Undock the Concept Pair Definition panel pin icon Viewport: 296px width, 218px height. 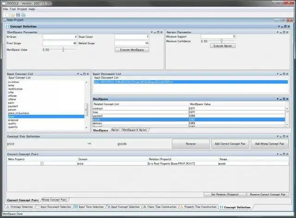click(277, 136)
